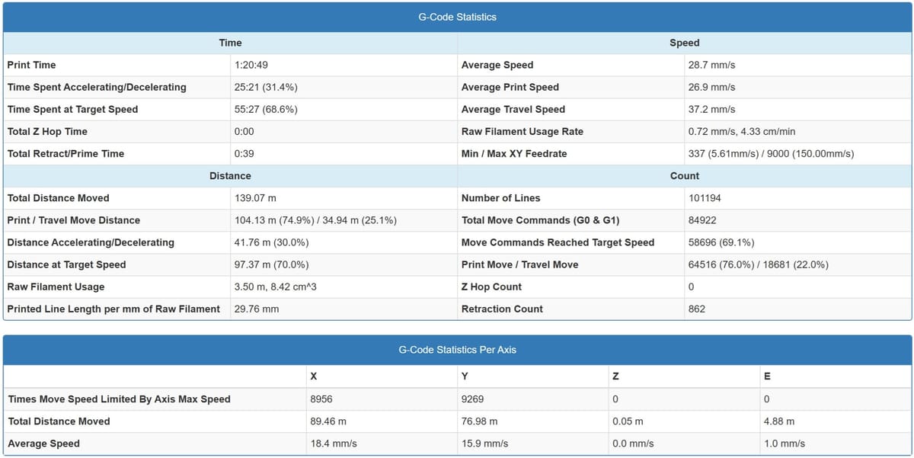Click Distance Accelerating/Decelerating label

[91, 242]
